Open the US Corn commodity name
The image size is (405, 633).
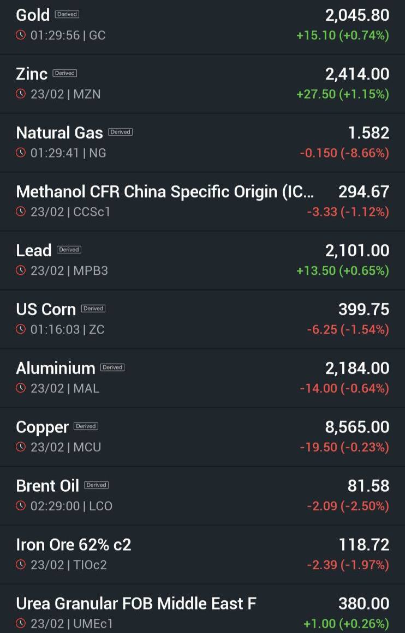coord(46,310)
